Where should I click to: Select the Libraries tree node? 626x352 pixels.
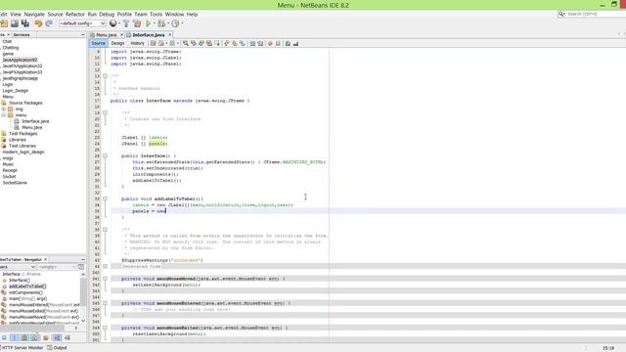pos(18,140)
